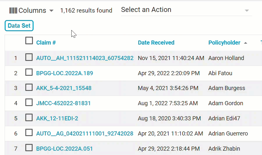Click the Policyholder ascending sort arrow
262x155 pixels.
click(x=245, y=43)
